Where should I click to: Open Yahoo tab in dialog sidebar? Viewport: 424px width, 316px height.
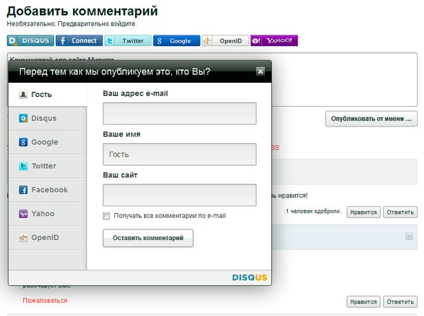(x=47, y=213)
